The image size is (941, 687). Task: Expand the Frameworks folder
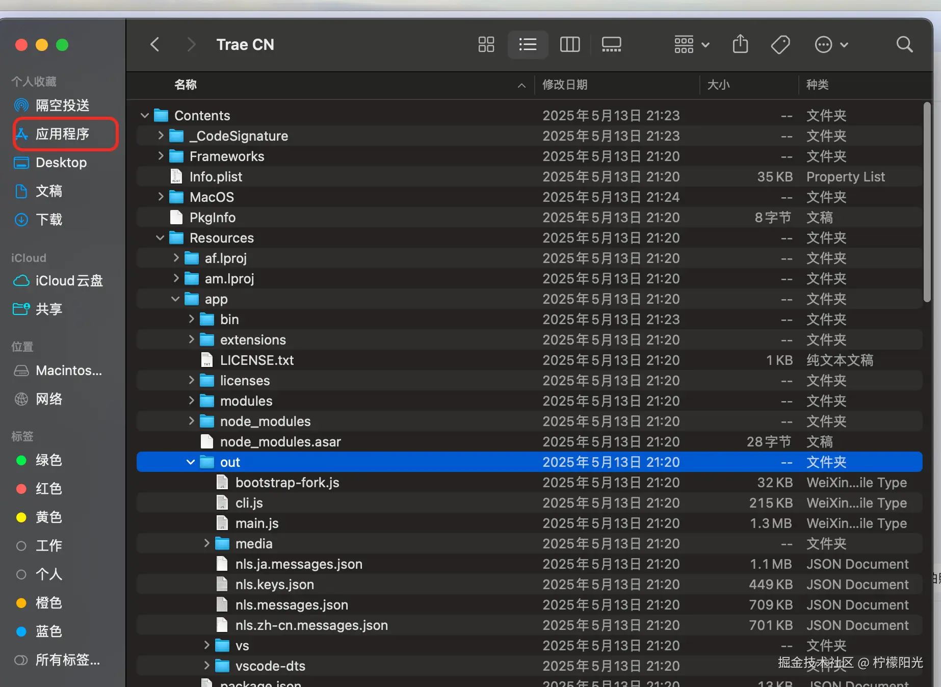click(x=161, y=156)
